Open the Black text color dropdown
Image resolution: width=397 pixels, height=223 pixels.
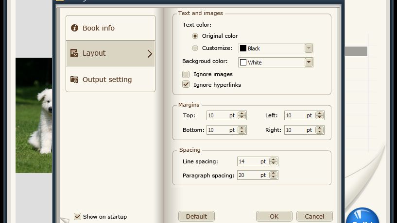(x=309, y=48)
